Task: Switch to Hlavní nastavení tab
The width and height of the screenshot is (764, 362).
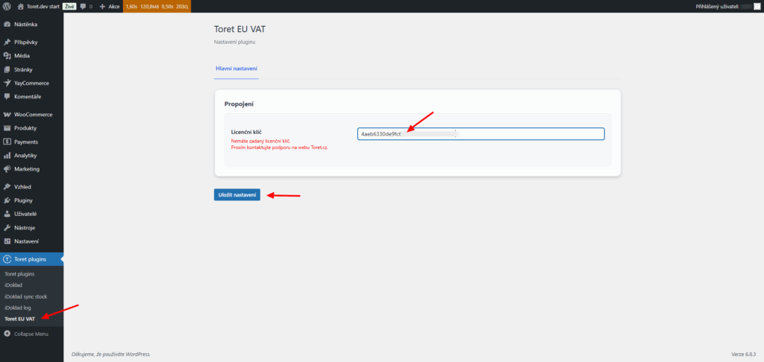Action: click(237, 69)
